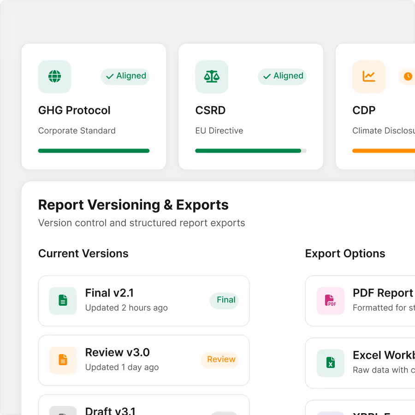Click the EU Directive subtitle
Viewport: 415px width, 415px height.
pos(219,131)
